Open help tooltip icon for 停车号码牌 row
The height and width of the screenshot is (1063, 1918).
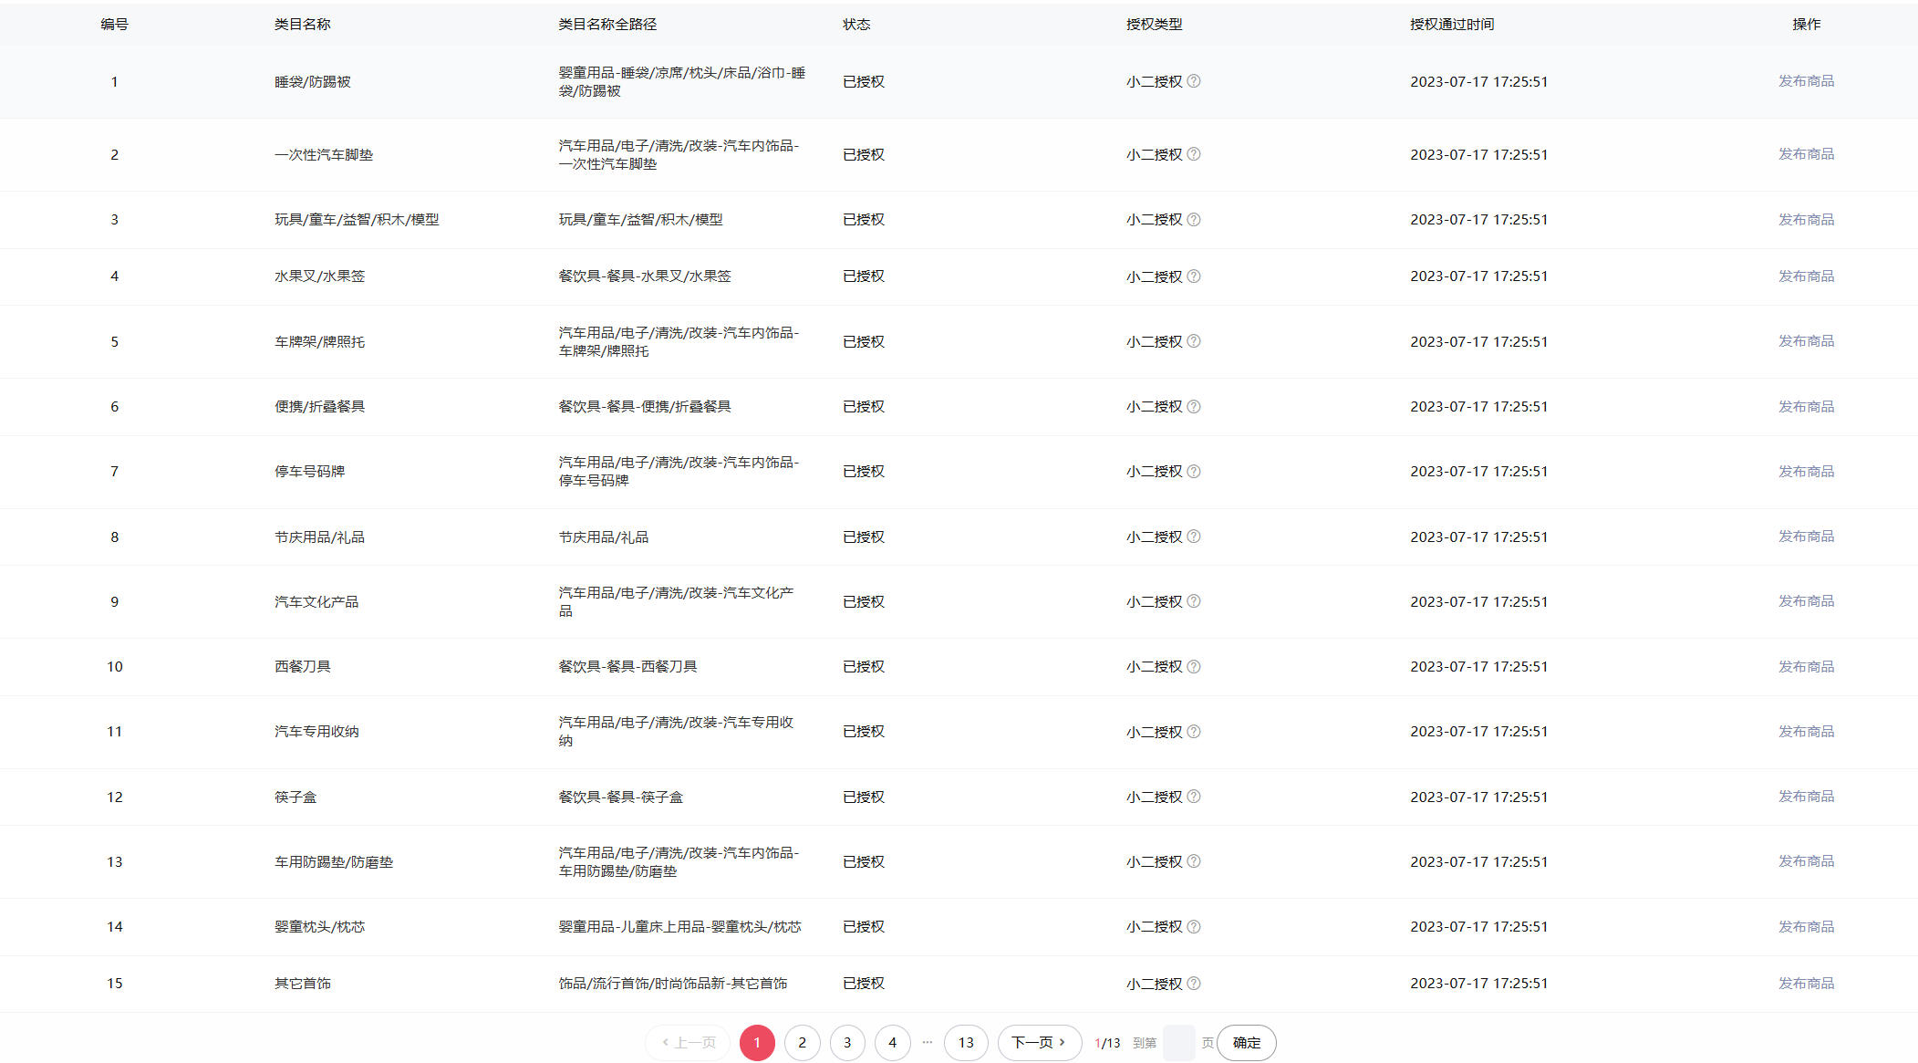1194,472
